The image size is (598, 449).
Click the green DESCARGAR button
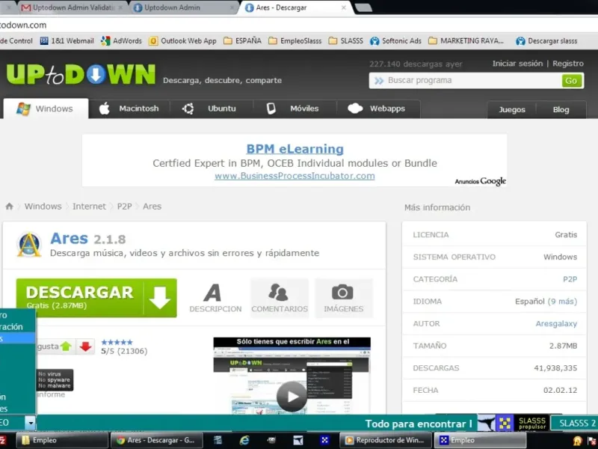[96, 298]
